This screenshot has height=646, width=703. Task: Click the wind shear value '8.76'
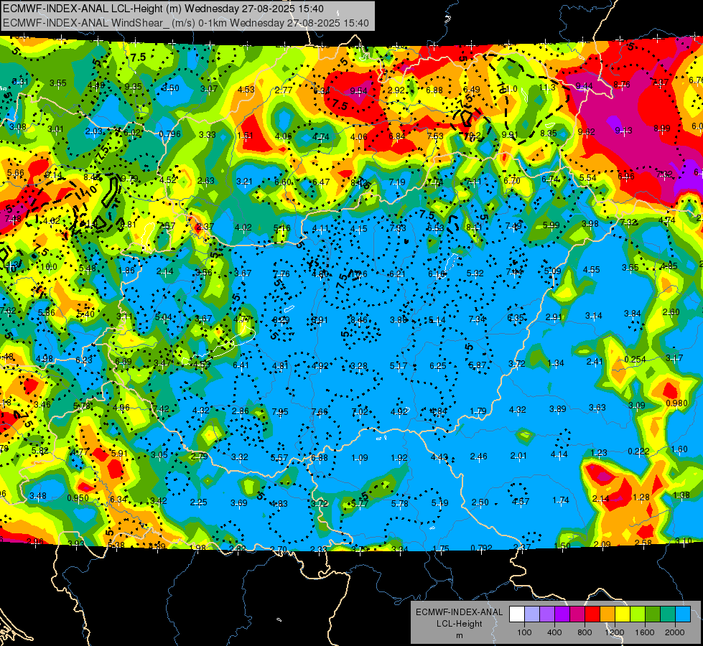(x=622, y=84)
